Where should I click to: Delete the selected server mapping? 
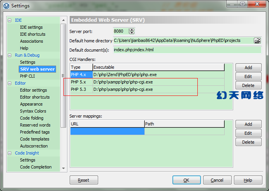(x=248, y=142)
